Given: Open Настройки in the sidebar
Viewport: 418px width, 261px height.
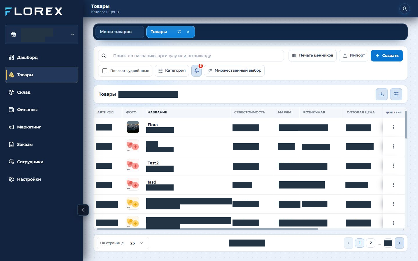Looking at the screenshot, I should 42,179.
